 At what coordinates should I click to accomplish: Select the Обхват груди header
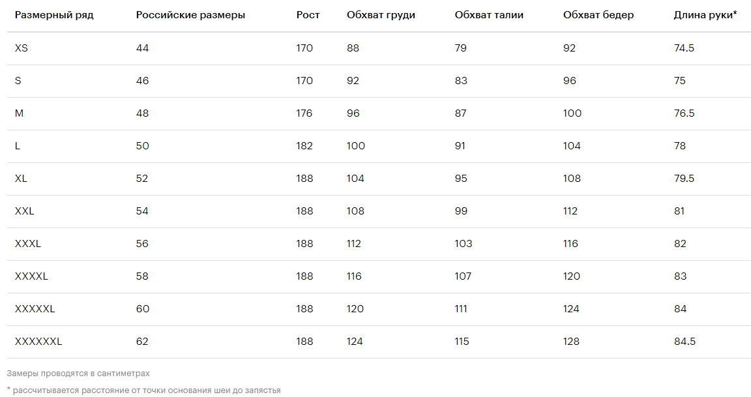coord(381,15)
